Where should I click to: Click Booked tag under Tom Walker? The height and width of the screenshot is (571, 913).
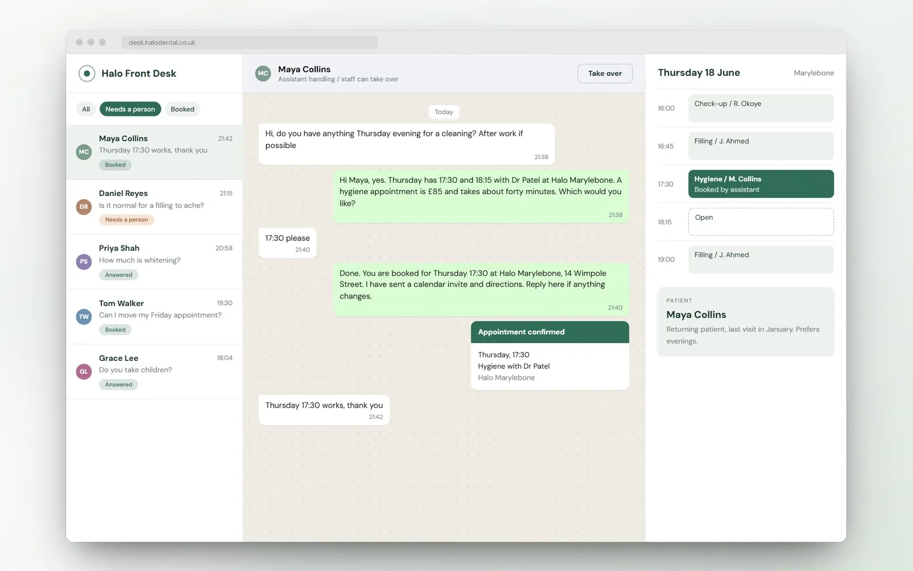[115, 329]
